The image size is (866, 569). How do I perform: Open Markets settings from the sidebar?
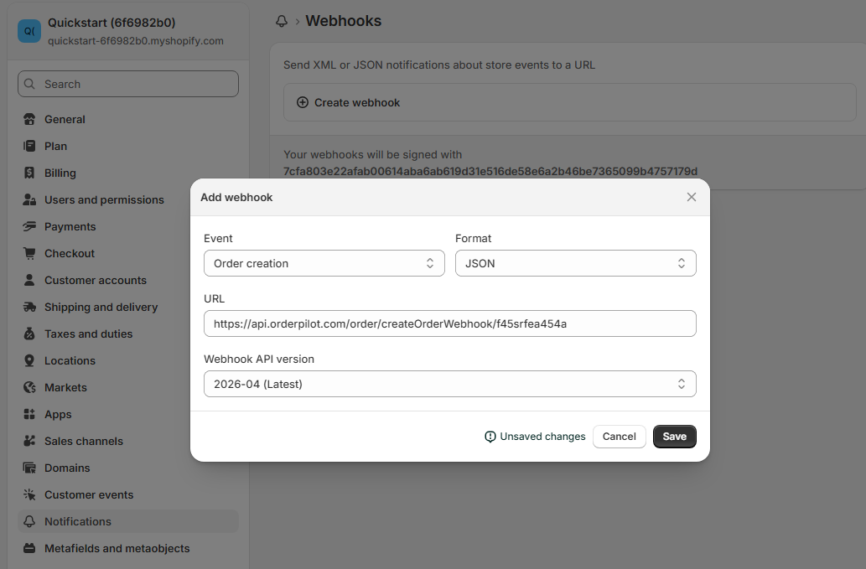pos(29,387)
